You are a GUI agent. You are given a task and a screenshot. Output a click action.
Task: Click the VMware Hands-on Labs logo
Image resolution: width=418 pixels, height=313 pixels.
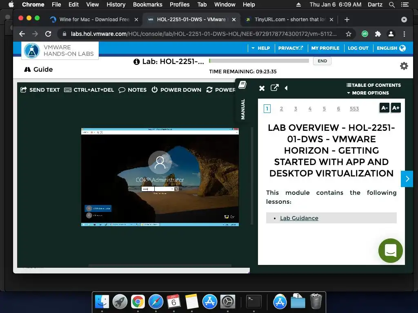60,51
